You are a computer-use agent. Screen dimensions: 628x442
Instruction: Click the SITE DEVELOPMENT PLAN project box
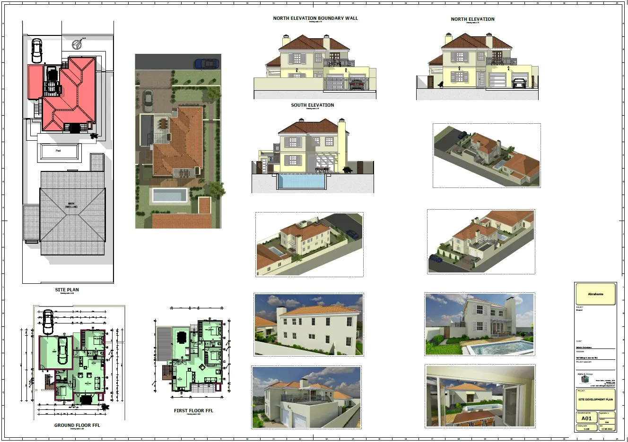coord(595,399)
